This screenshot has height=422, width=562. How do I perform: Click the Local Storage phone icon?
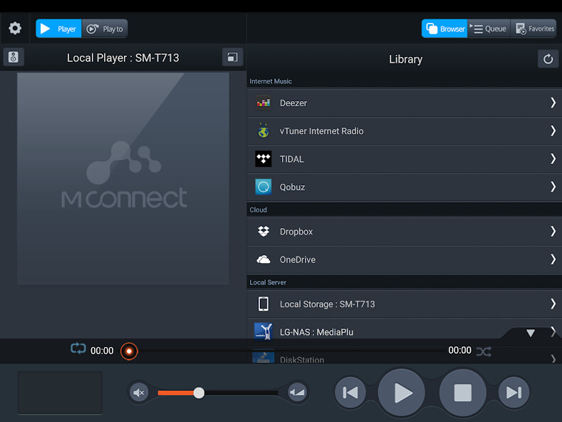tap(264, 304)
